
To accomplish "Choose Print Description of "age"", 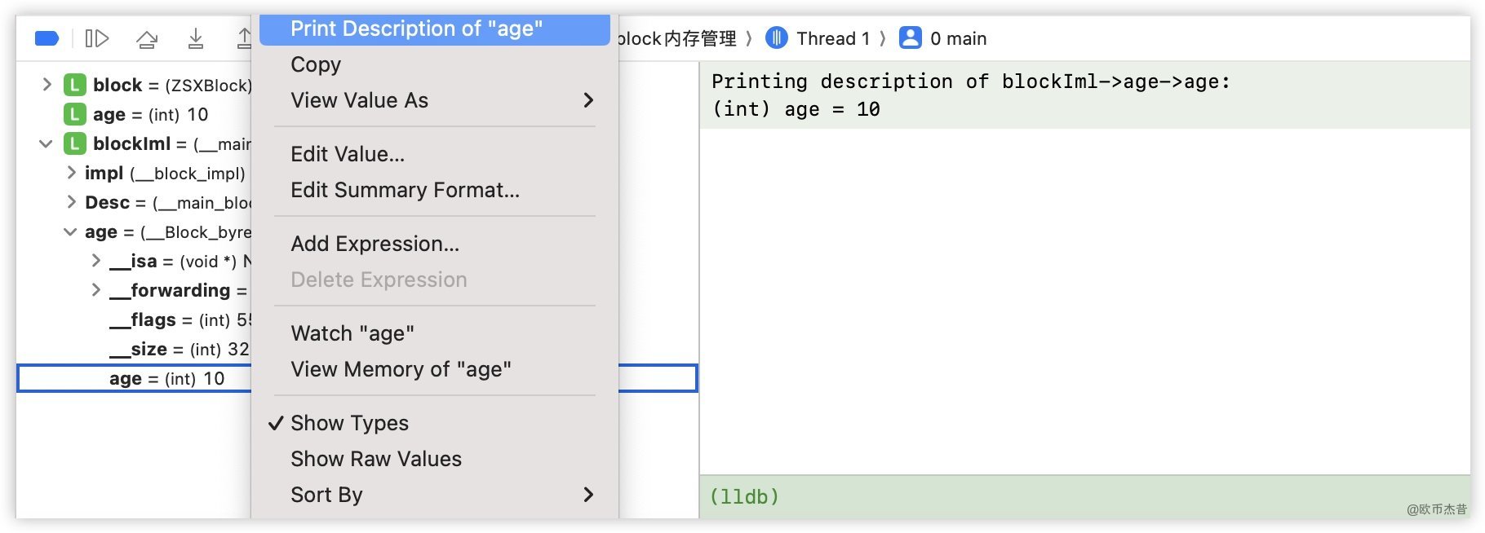I will pyautogui.click(x=416, y=29).
